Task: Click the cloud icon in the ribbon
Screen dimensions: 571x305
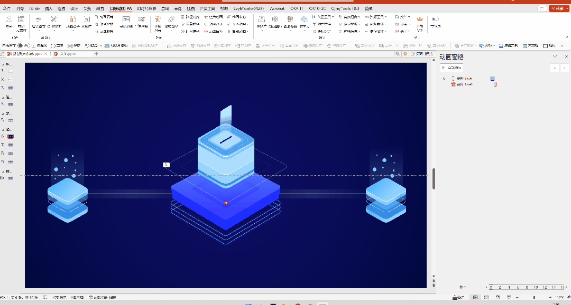Action: 303,20
